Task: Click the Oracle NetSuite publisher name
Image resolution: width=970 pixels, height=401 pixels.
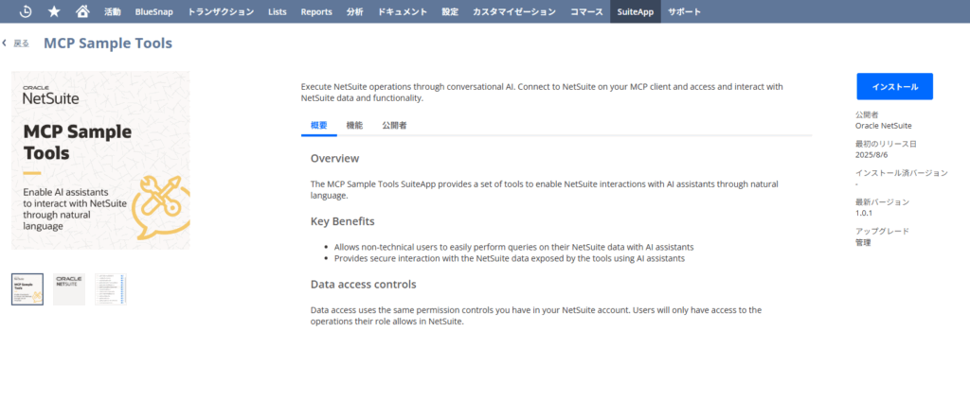Action: (x=883, y=126)
